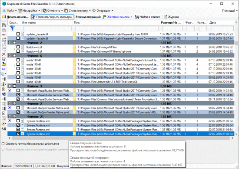Image resolution: width=239 pixels, height=169 pixels.
Task: Click the vertical scrollbar down arrow
Action: tap(236, 134)
